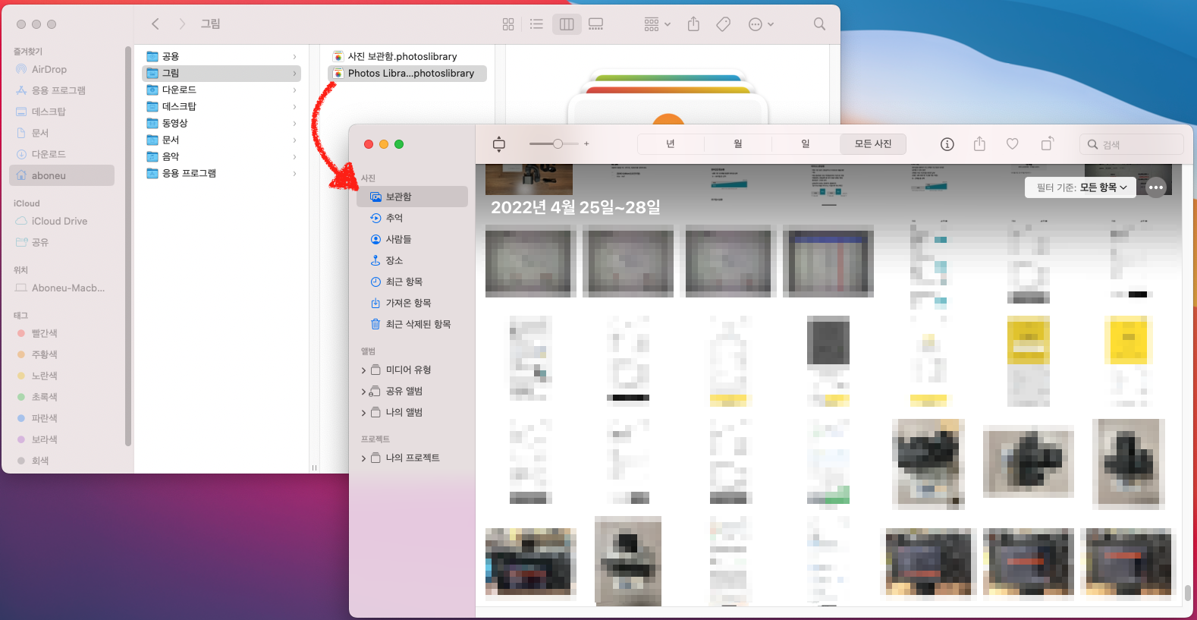This screenshot has width=1197, height=620.
Task: Switch Finder to list view
Action: tap(536, 24)
